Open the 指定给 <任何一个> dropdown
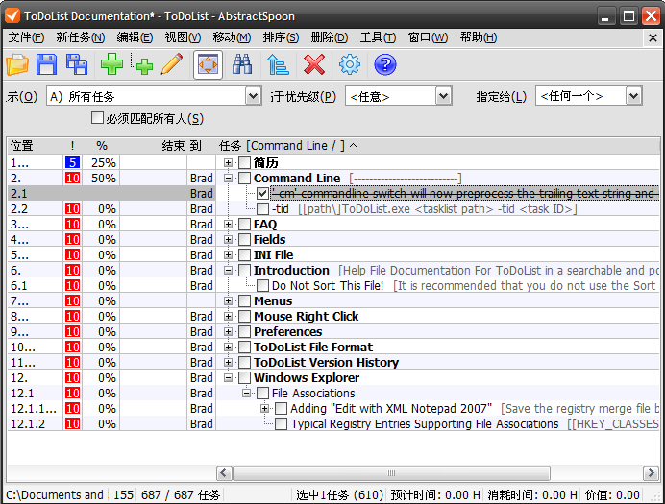 633,96
